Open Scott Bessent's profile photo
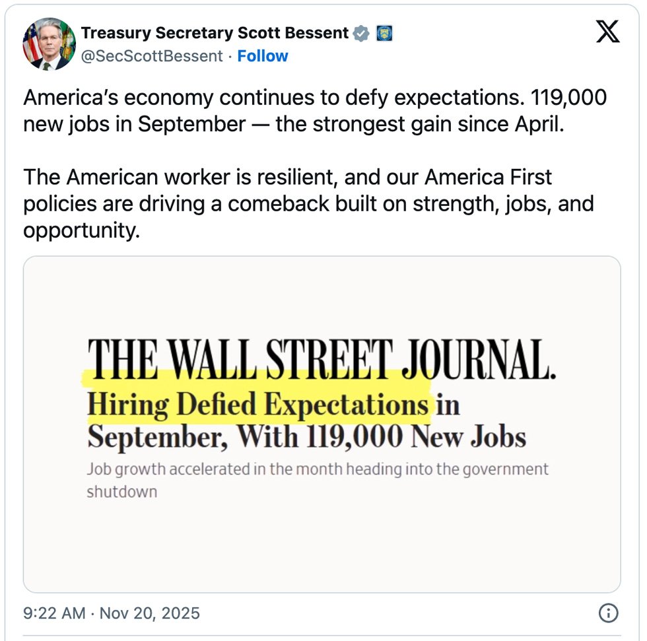 pyautogui.click(x=49, y=44)
